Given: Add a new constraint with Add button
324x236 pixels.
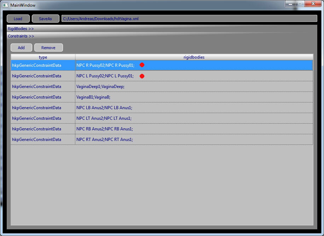Looking at the screenshot, I should click(x=21, y=48).
